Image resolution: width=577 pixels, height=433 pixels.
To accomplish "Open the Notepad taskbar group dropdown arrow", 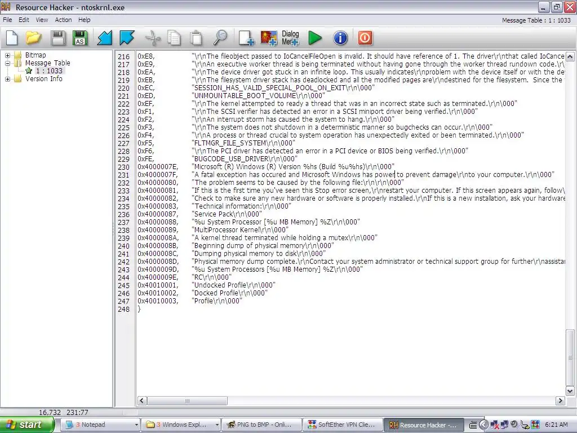I will pyautogui.click(x=136, y=425).
